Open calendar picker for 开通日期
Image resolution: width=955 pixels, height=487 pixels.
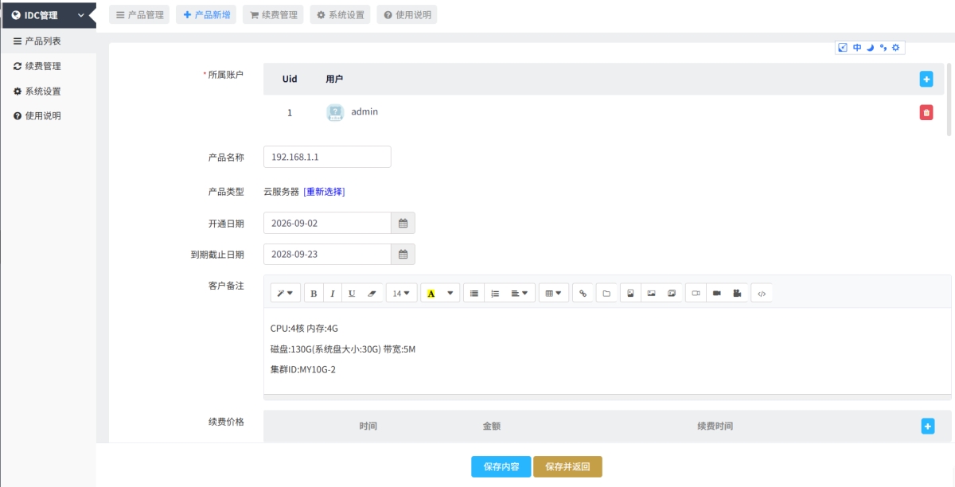point(403,224)
